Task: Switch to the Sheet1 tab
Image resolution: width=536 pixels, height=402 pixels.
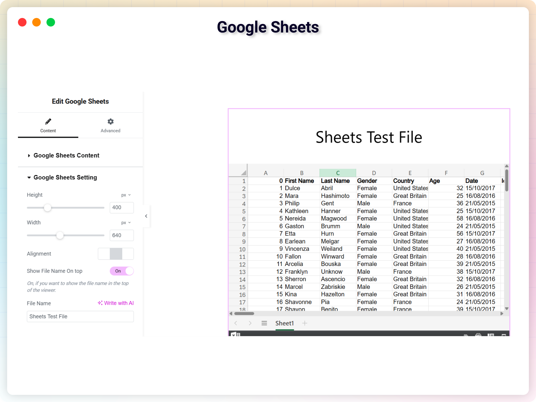Action: [284, 323]
